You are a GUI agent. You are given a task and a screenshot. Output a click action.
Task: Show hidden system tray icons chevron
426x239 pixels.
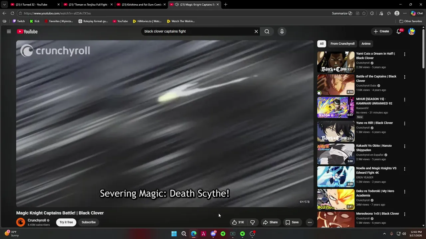click(x=384, y=234)
